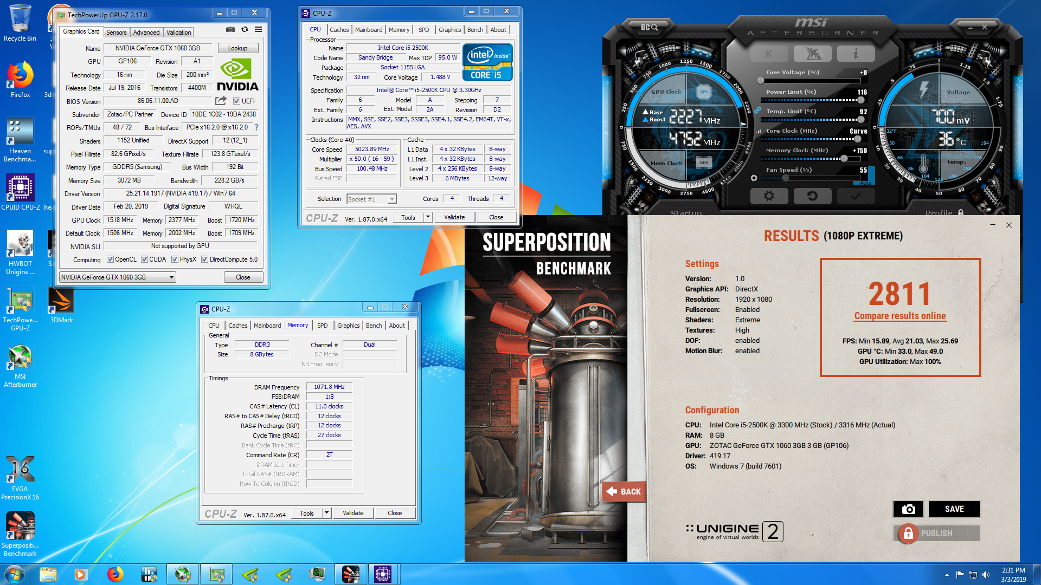Toggle the power and temp limit link icon
Screen dimensions: 1041x585
[x=757, y=110]
